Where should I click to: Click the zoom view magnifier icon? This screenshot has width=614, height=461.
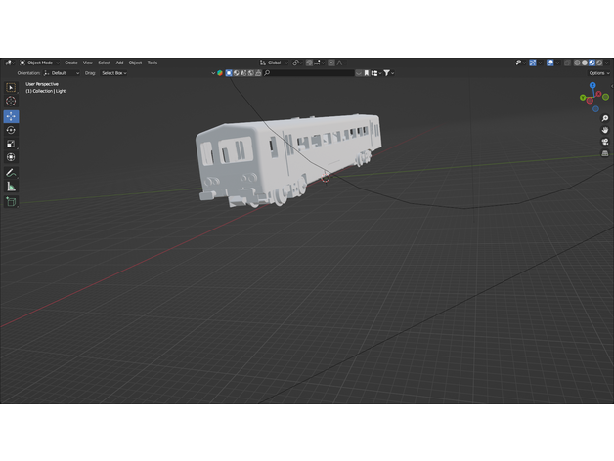coord(604,118)
